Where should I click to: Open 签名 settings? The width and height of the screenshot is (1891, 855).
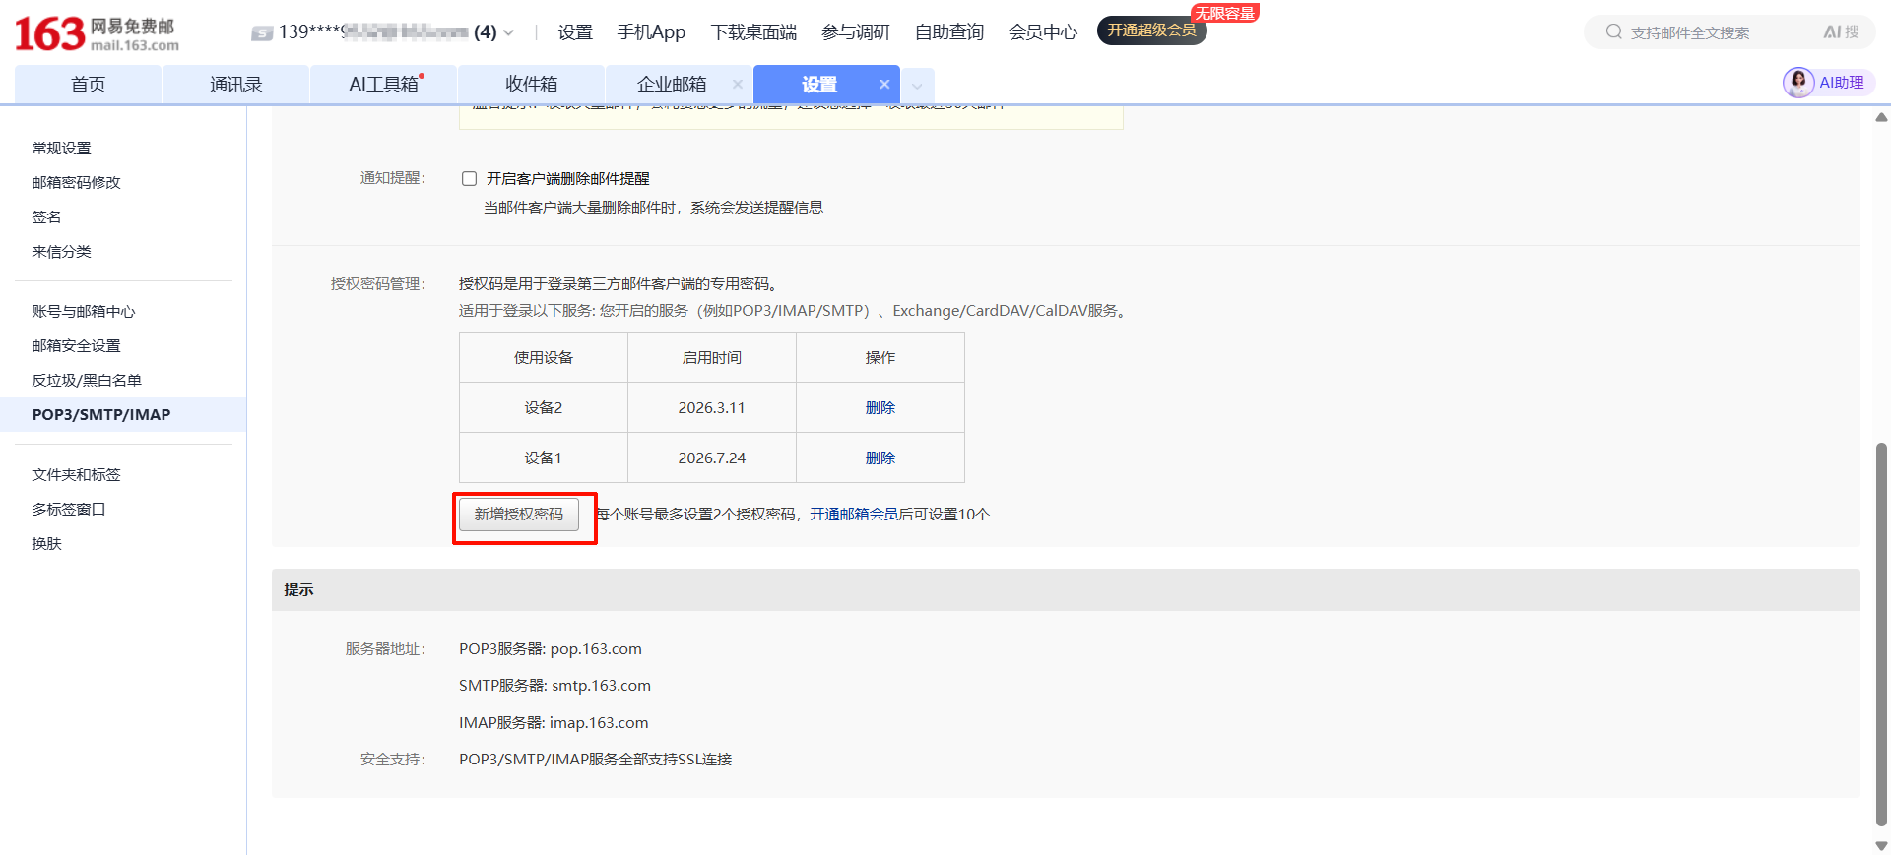coord(46,217)
